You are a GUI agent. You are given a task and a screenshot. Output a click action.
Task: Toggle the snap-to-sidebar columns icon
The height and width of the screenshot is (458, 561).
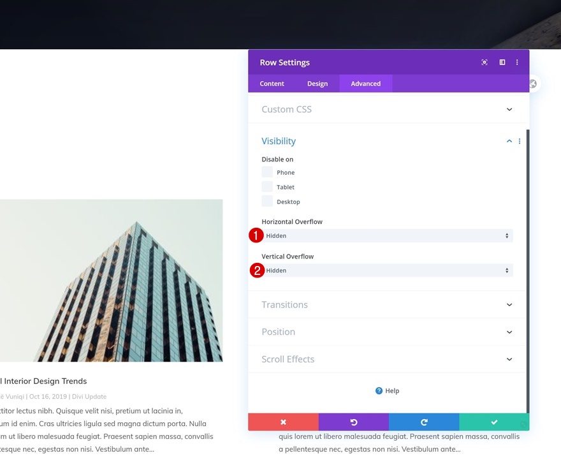pos(502,63)
